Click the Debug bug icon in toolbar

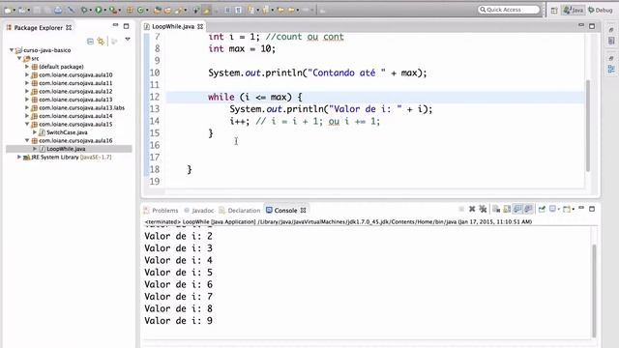[x=84, y=10]
